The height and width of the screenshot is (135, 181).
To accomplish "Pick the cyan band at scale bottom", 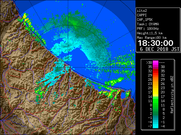I will coord(156,126).
